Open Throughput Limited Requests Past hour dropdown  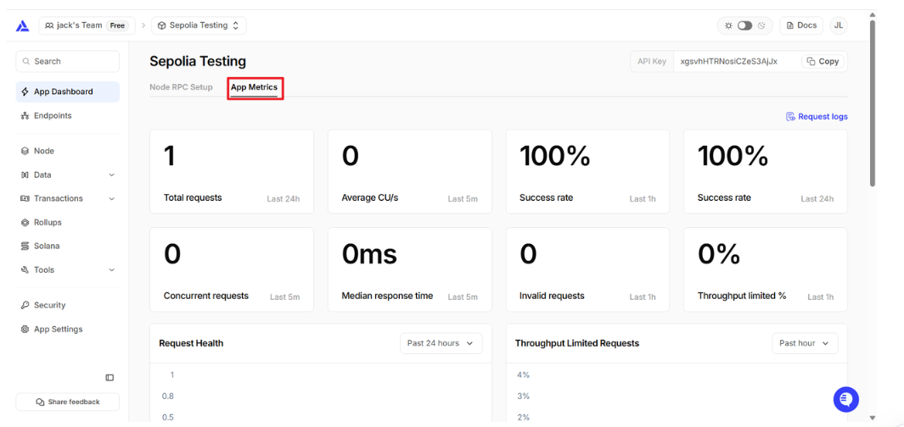tap(805, 343)
